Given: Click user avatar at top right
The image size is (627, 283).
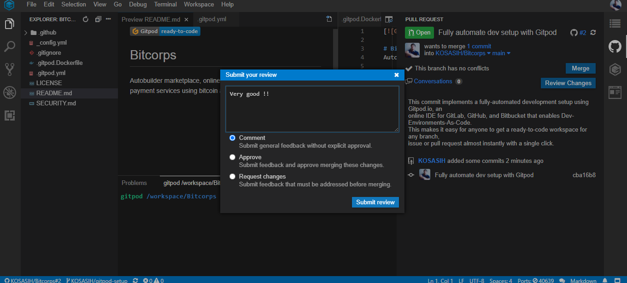Looking at the screenshot, I should (615, 5).
